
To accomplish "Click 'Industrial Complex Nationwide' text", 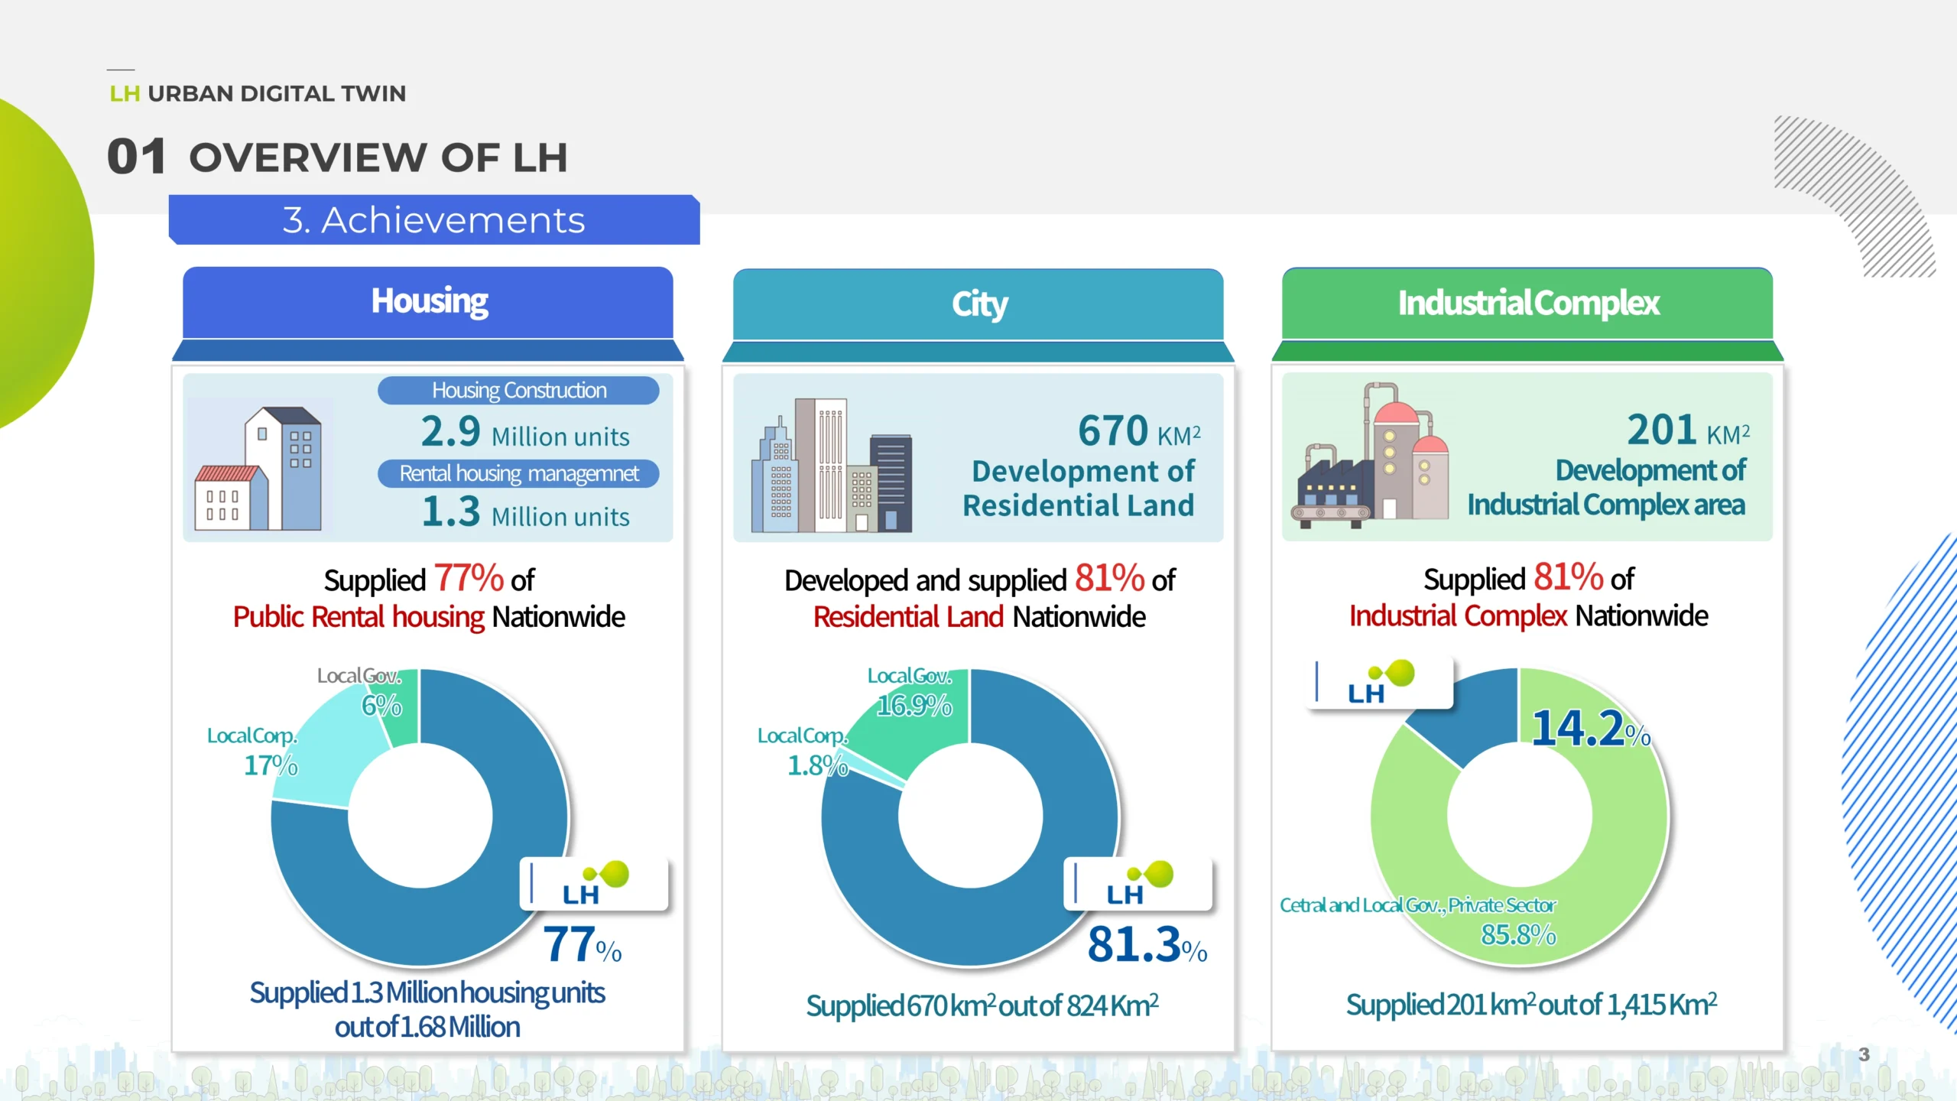I will click(1528, 615).
